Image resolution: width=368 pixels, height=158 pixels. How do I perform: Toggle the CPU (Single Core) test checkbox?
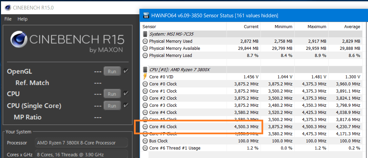click(x=126, y=105)
